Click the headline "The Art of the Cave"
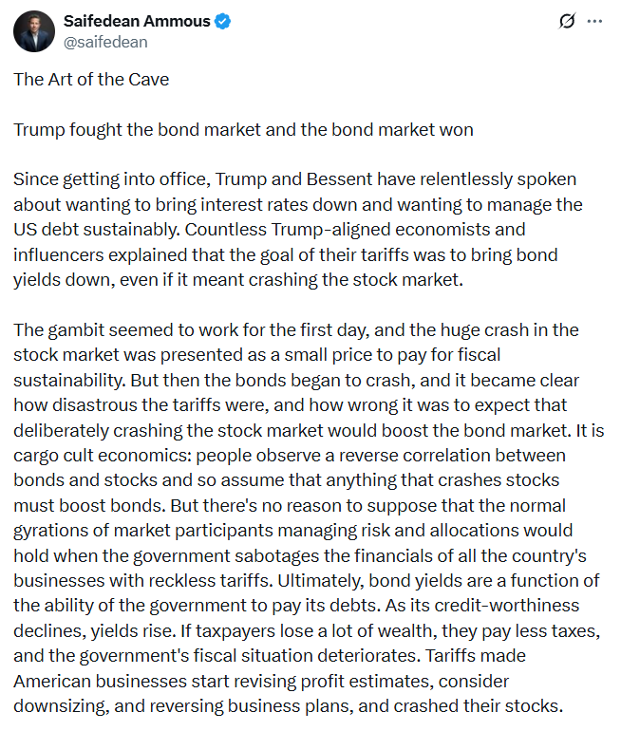The image size is (621, 731). tap(91, 80)
